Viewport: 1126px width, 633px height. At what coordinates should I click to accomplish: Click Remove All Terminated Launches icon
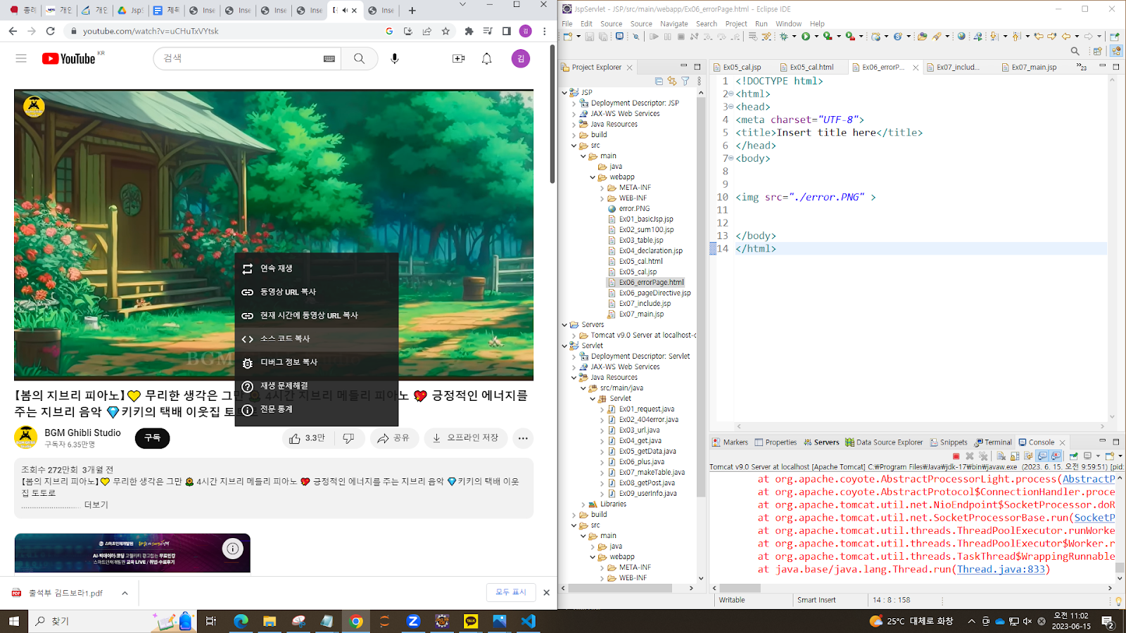pyautogui.click(x=983, y=456)
